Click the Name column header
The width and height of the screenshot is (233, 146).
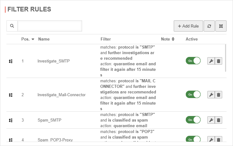(44, 39)
